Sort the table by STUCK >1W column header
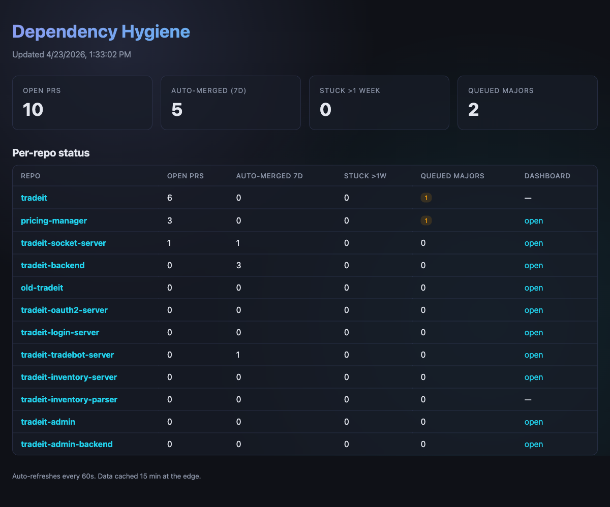 click(365, 176)
